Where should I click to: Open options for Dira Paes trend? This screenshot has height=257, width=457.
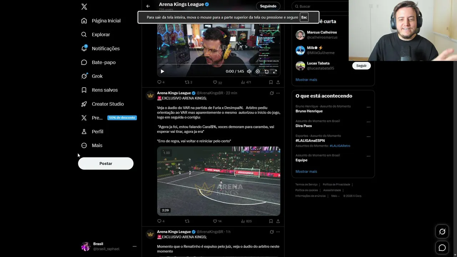pos(368,122)
